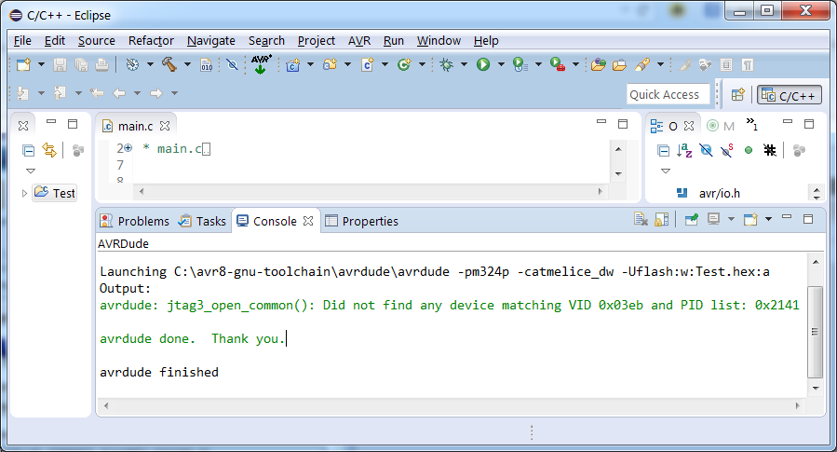Click New C/C++ Project icon
This screenshot has height=452, width=837.
tap(292, 65)
